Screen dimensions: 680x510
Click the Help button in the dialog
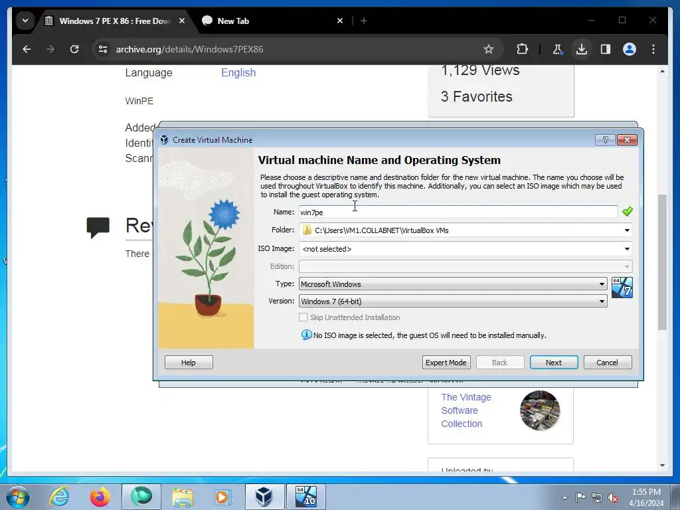coord(189,363)
